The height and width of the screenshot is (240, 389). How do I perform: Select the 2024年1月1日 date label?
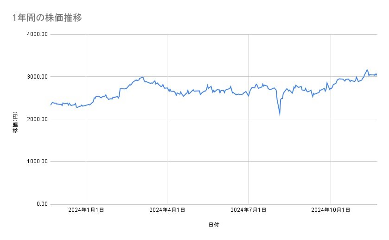tap(86, 210)
